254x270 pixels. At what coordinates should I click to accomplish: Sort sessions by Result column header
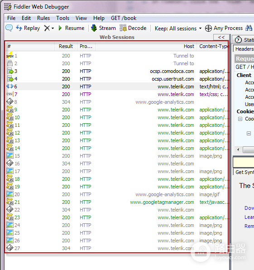(66, 46)
